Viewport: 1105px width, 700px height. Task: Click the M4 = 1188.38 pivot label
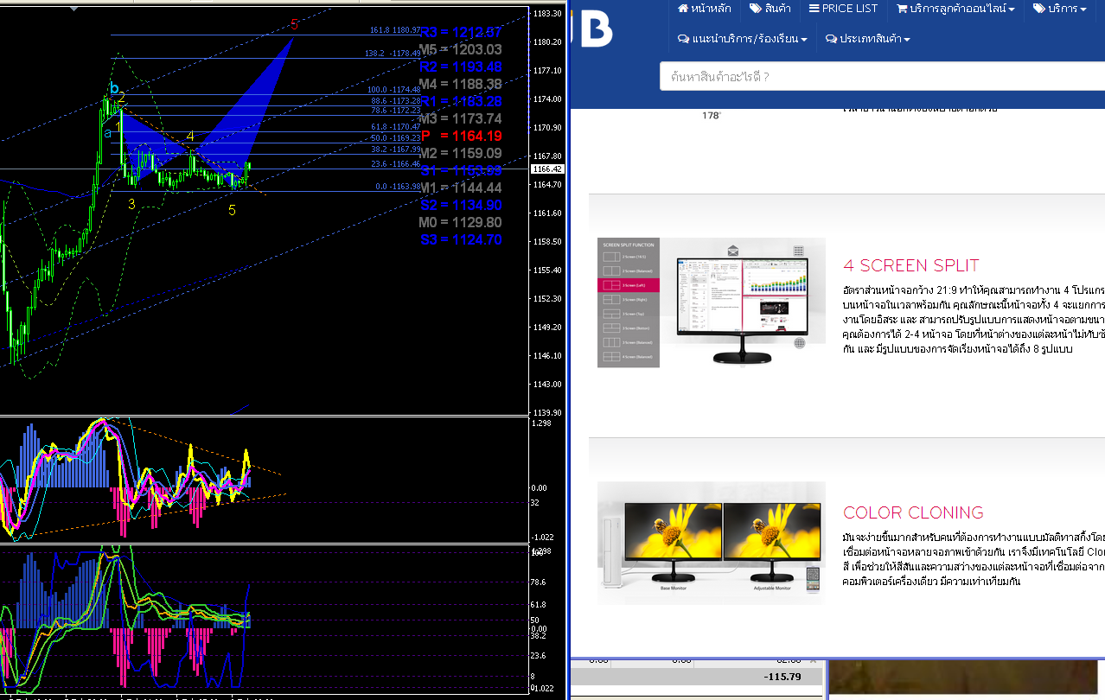(x=460, y=84)
